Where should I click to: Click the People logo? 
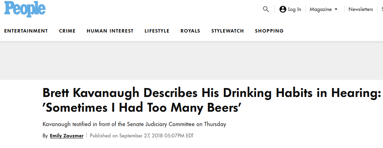pos(25,9)
